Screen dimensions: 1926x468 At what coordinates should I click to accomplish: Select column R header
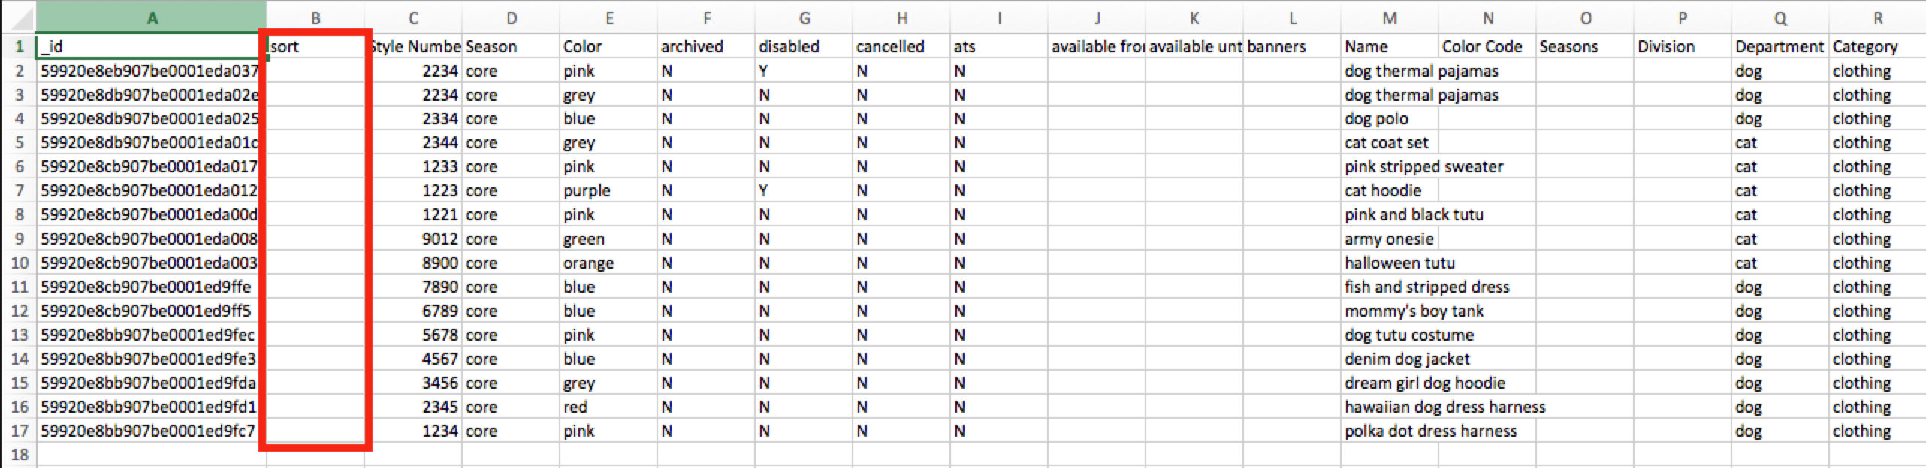(x=1877, y=18)
